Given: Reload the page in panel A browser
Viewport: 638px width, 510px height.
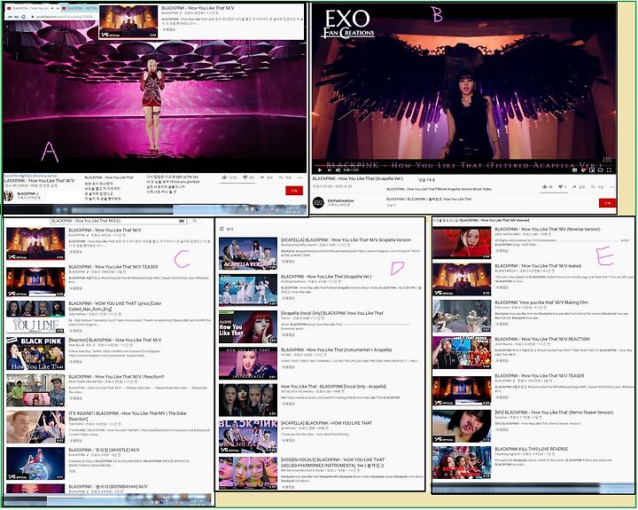Looking at the screenshot, I should point(24,17).
